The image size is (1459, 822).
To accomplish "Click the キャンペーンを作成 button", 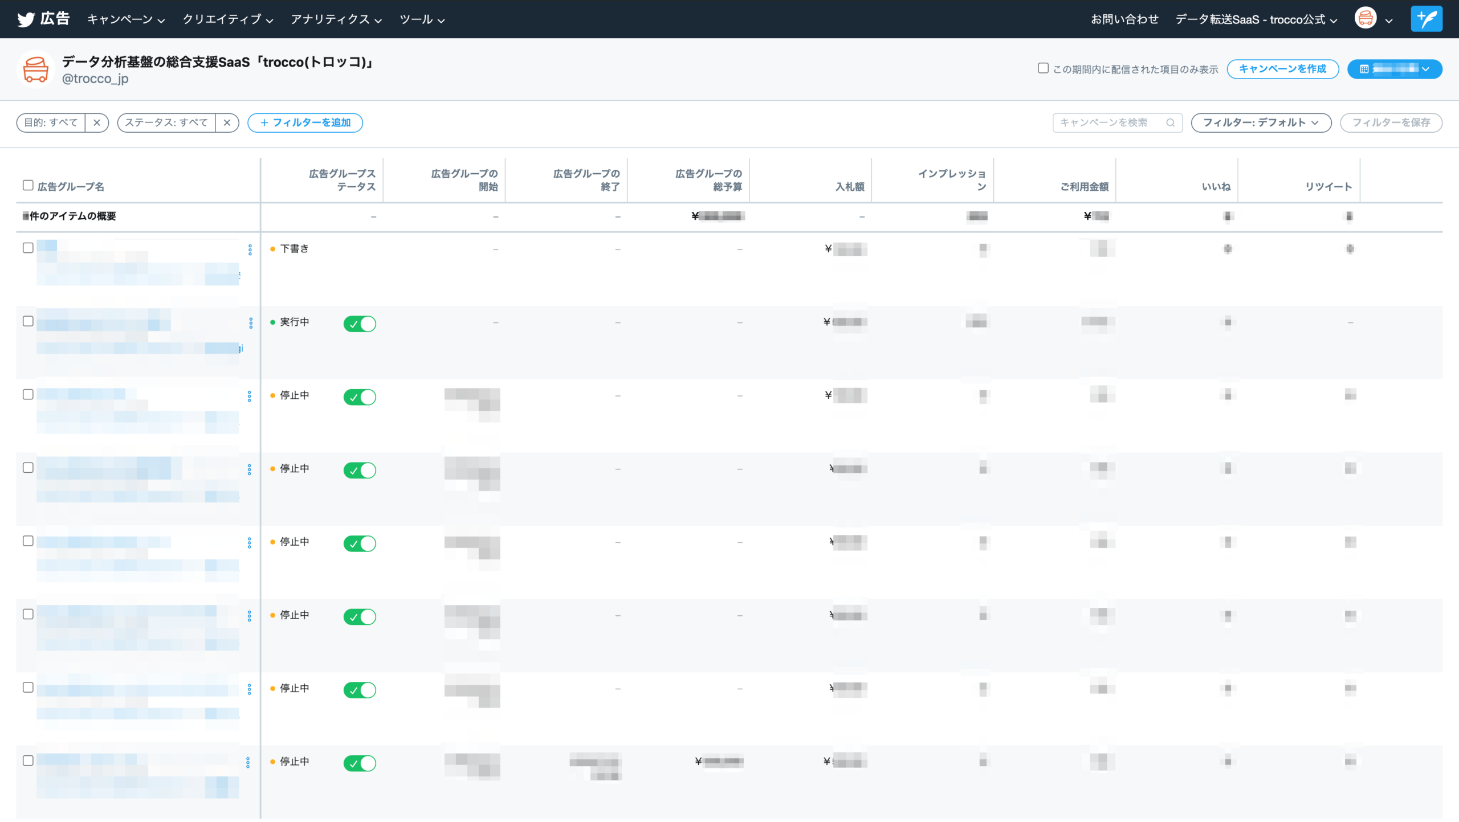I will [x=1282, y=69].
